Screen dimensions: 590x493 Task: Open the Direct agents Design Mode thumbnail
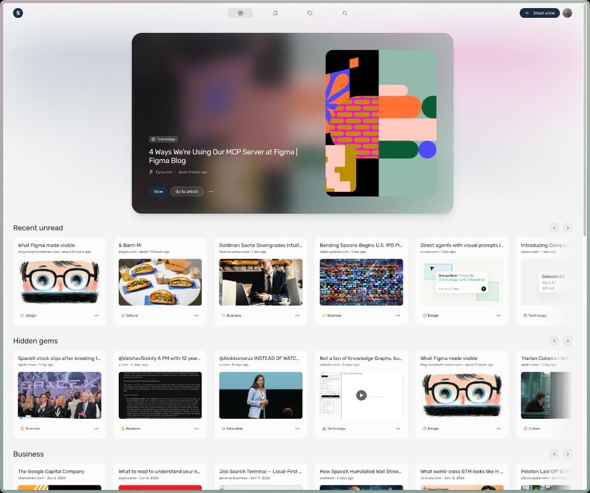[462, 282]
